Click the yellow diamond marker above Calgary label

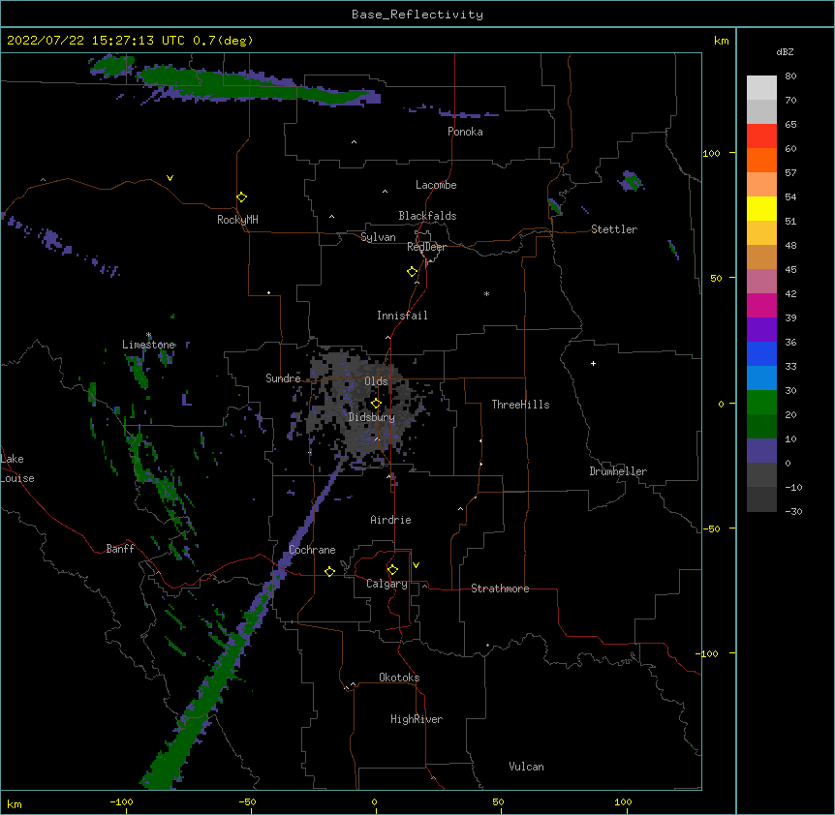[392, 570]
